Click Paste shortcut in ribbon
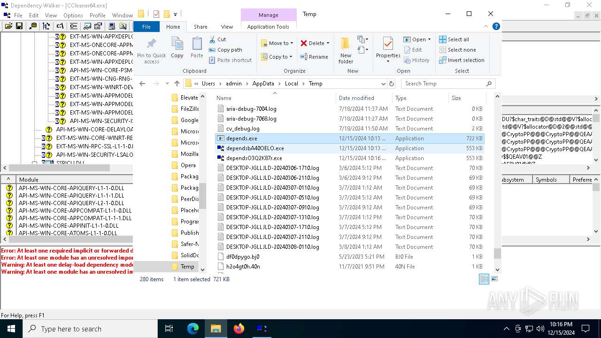Screen dimensions: 601x338 pyautogui.click(x=230, y=60)
